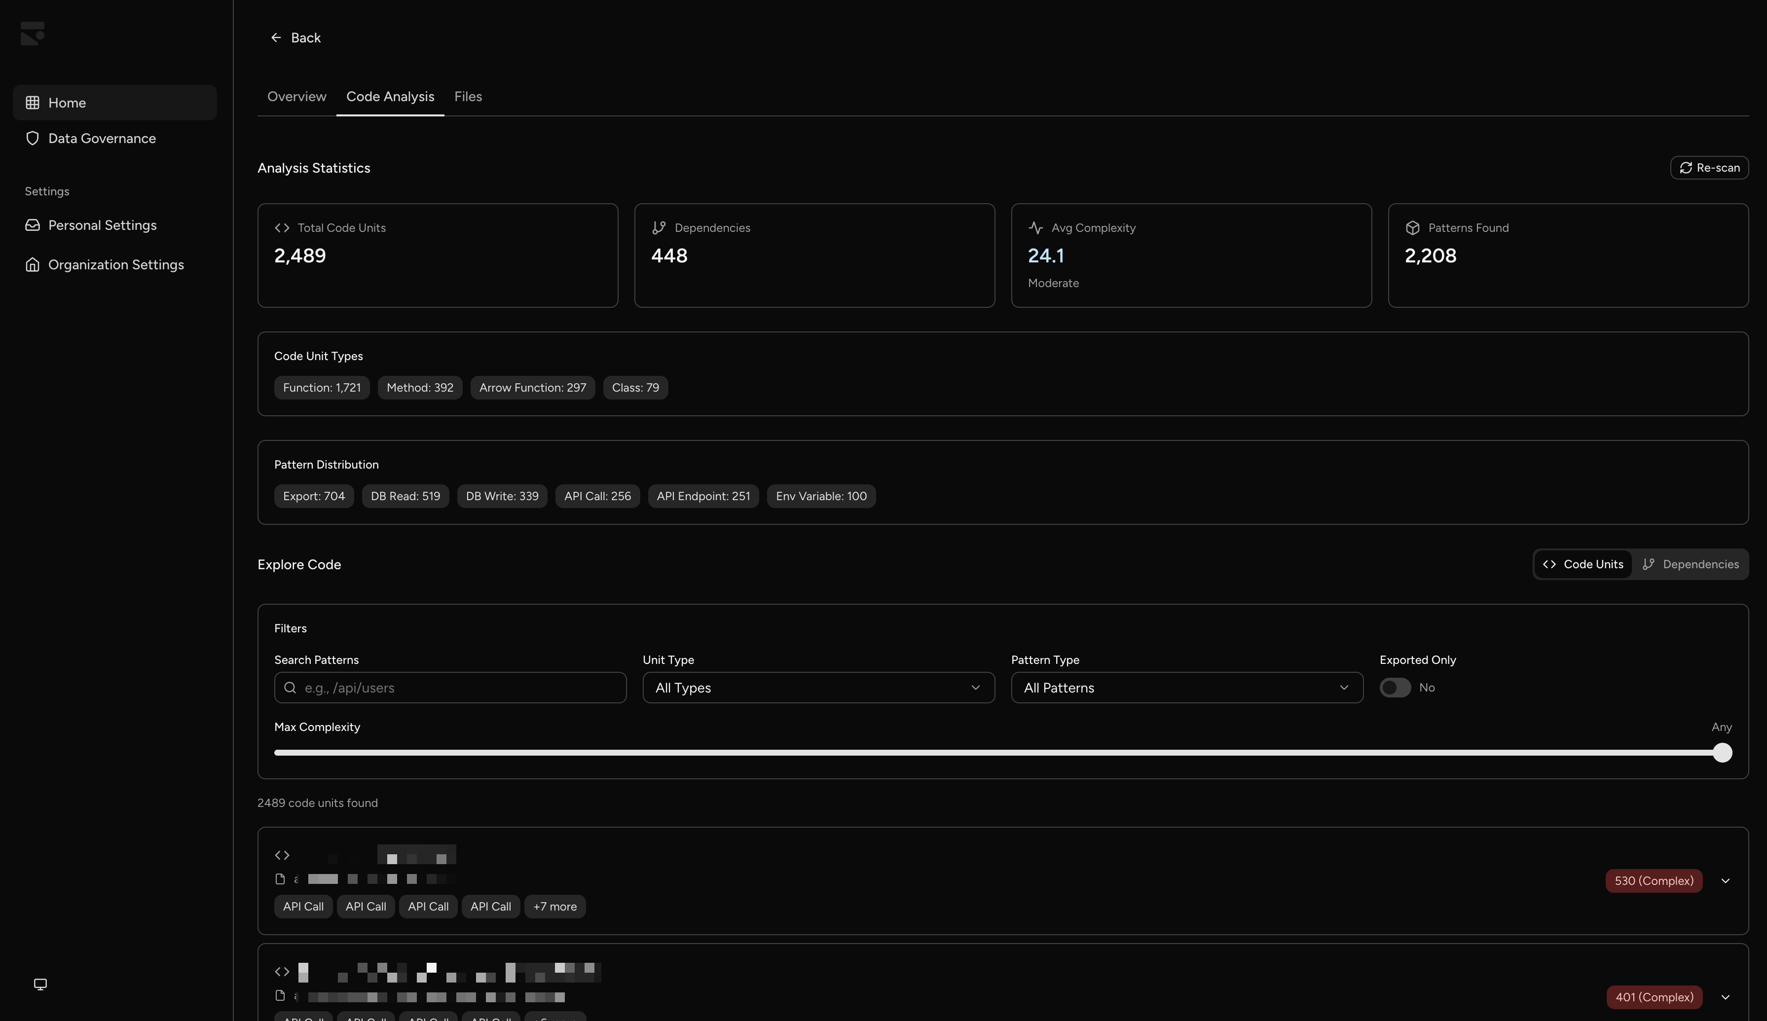
Task: Select the Home grid icon in sidebar
Action: [32, 103]
